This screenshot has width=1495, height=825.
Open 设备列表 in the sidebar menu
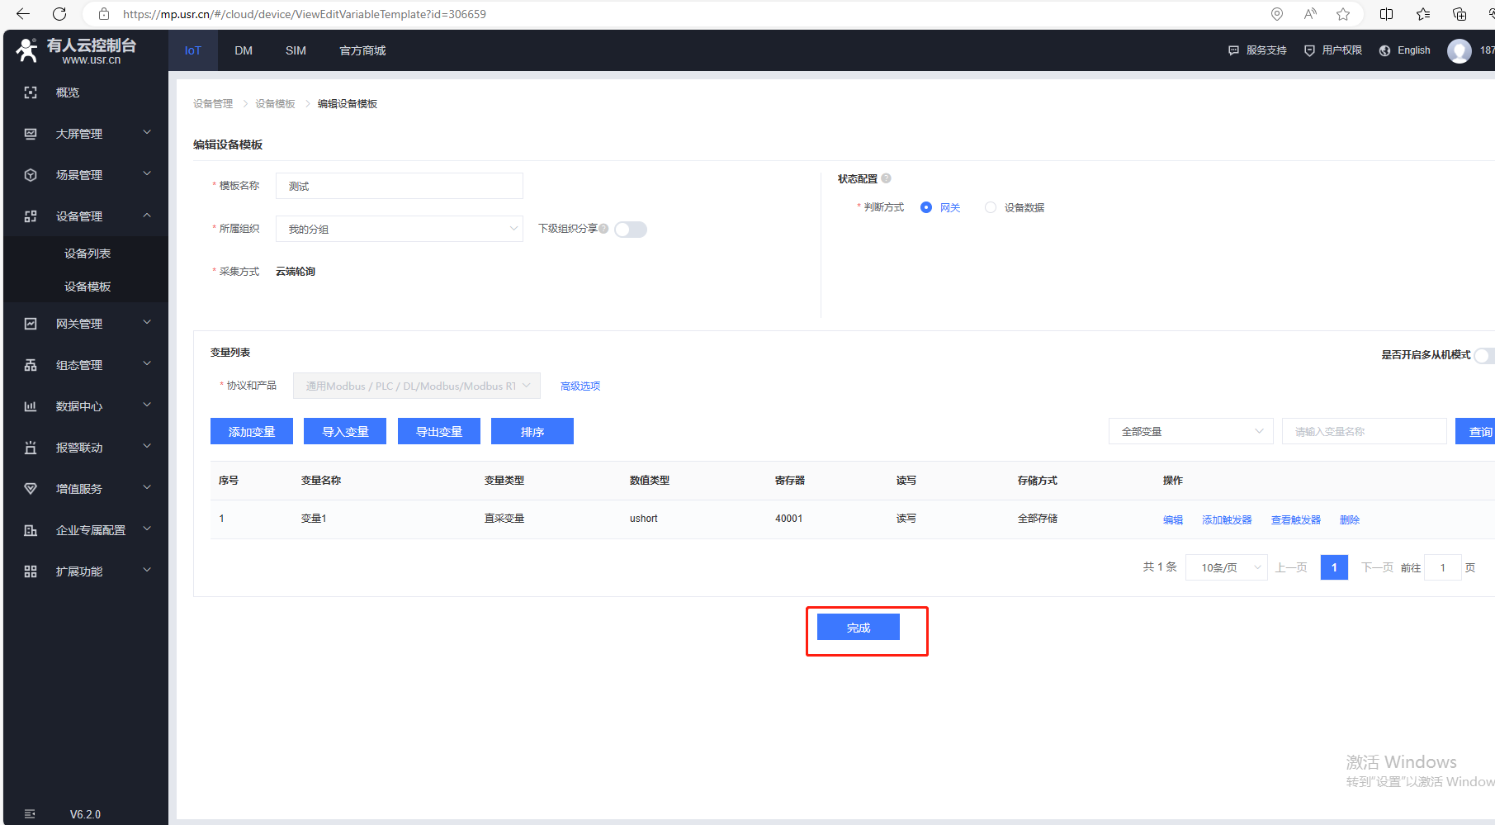pyautogui.click(x=88, y=254)
